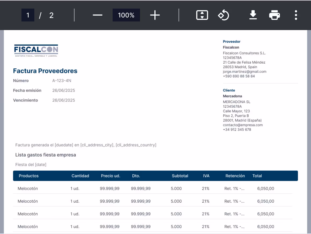Viewport: 311px width, 234px height.
Task: Click the Cliente section label
Action: click(229, 90)
